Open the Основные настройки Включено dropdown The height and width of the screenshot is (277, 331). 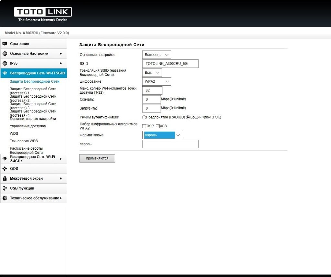(x=156, y=55)
